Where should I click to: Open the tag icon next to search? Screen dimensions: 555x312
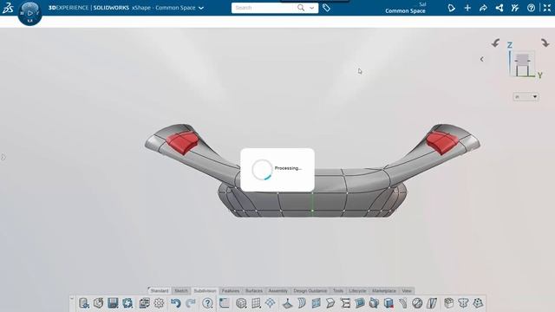(x=326, y=8)
